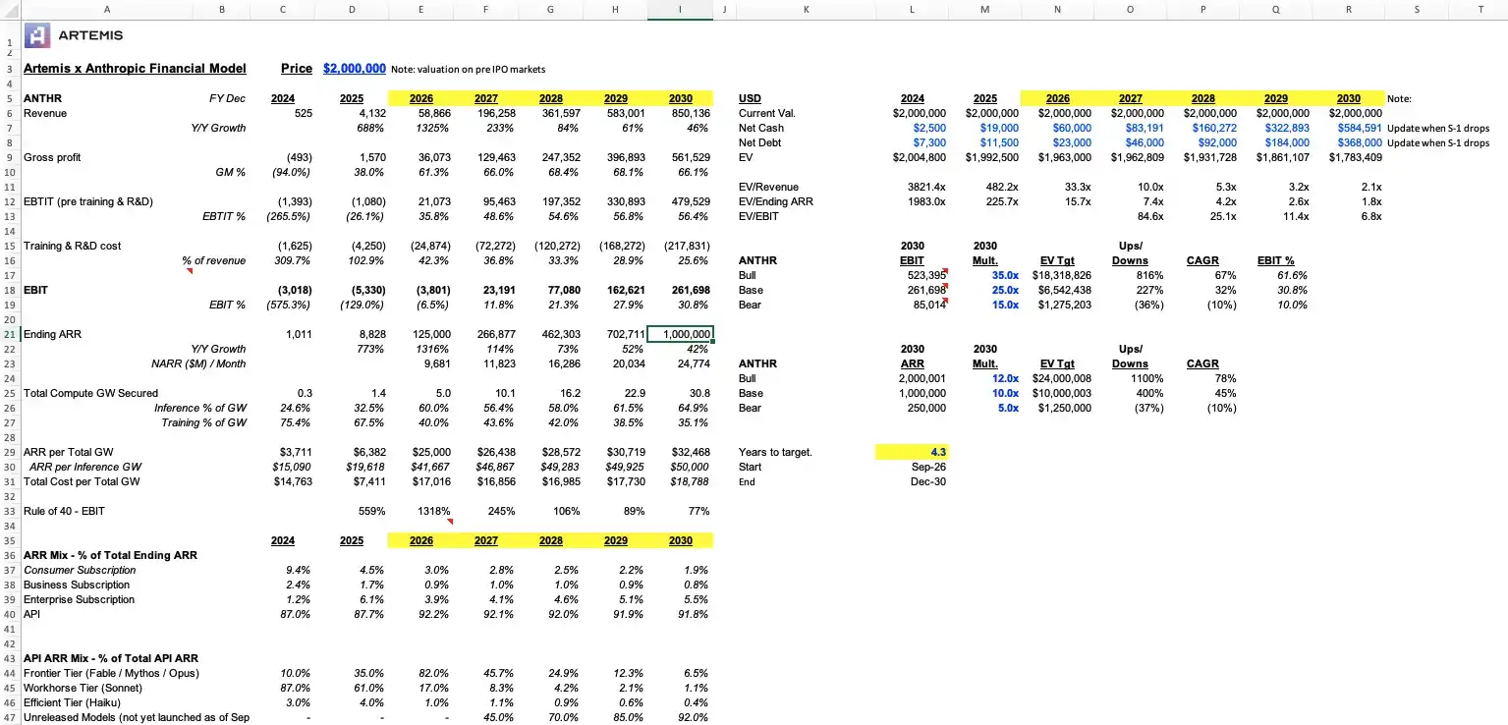This screenshot has height=725, width=1508.
Task: Select the yellow 4.3 Years to target cell
Action: (x=912, y=452)
